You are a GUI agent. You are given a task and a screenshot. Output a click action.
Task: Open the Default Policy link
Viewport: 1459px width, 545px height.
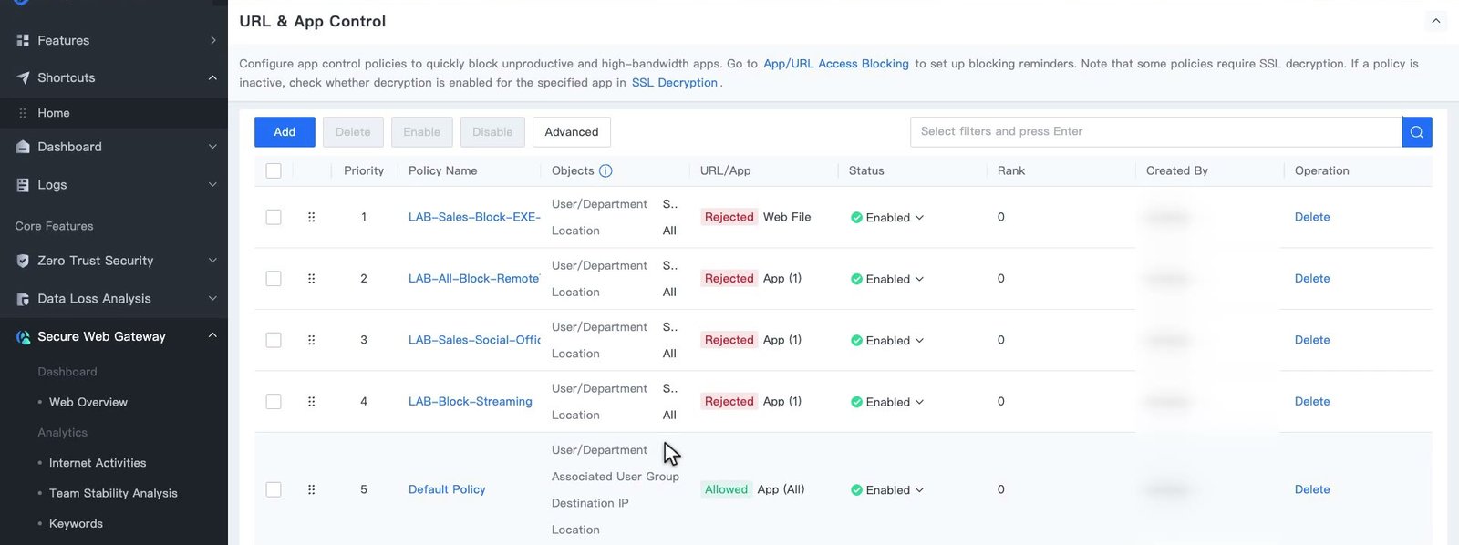click(447, 490)
